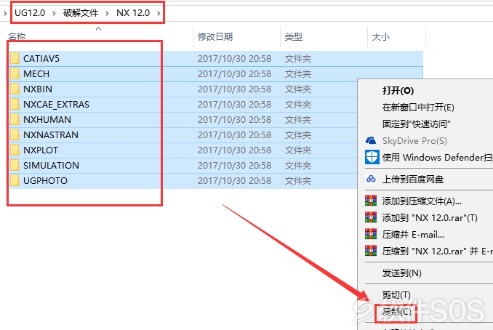Expand the chevron after UG12.0 breadcrumb
Screen dimensions: 493x330
54,13
